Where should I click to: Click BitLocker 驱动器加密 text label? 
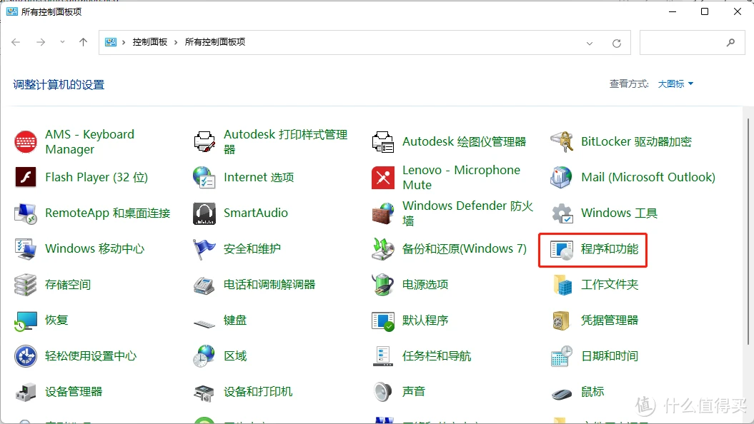(x=636, y=141)
